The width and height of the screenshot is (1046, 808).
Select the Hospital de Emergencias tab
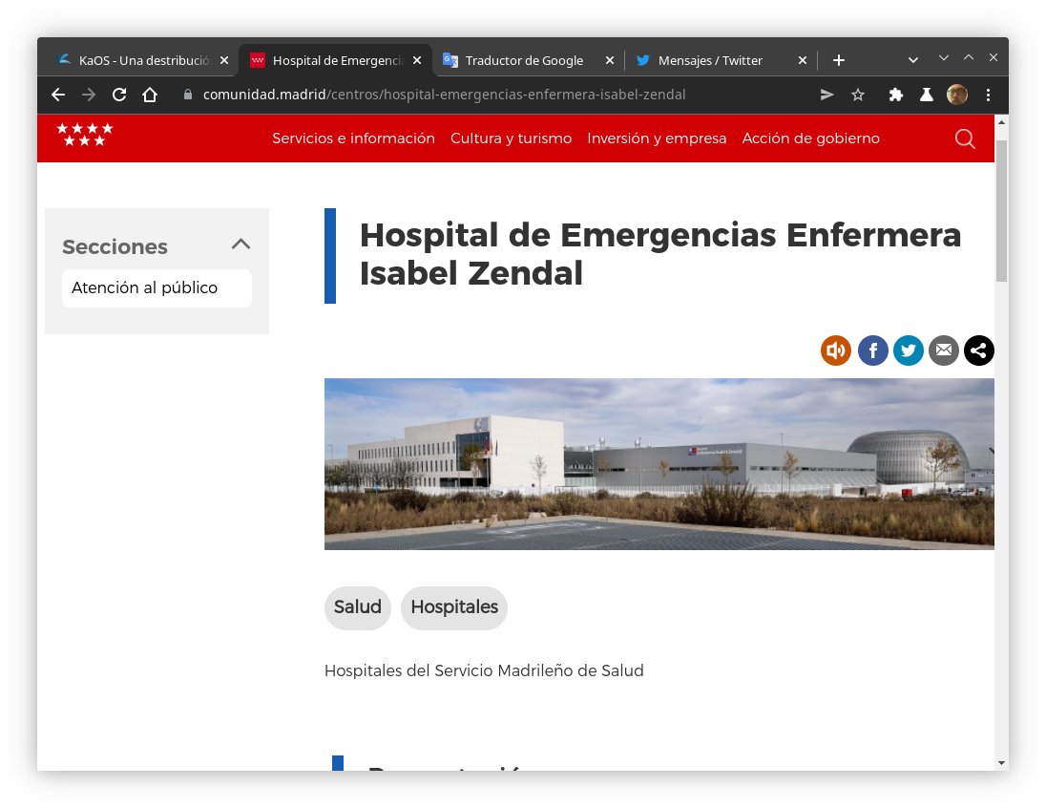pos(338,61)
